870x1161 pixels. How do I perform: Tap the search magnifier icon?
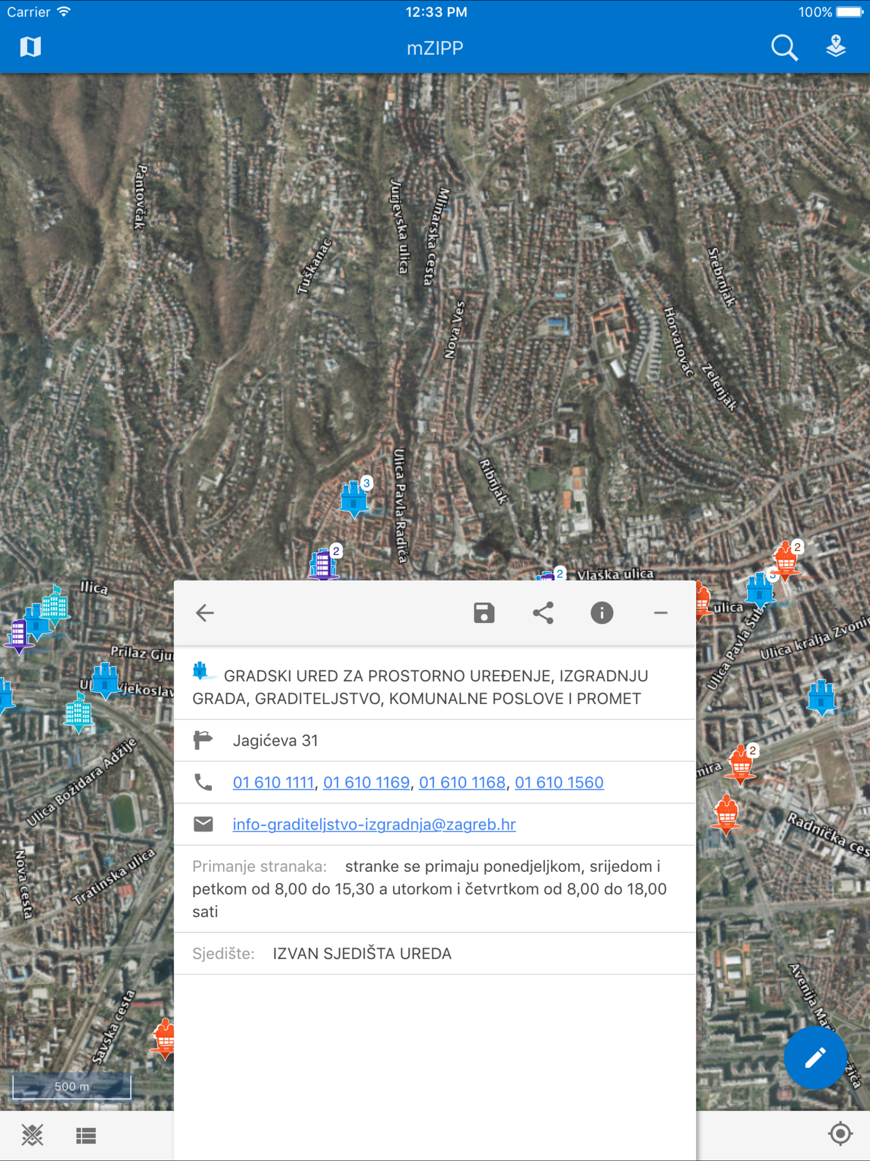pyautogui.click(x=784, y=48)
